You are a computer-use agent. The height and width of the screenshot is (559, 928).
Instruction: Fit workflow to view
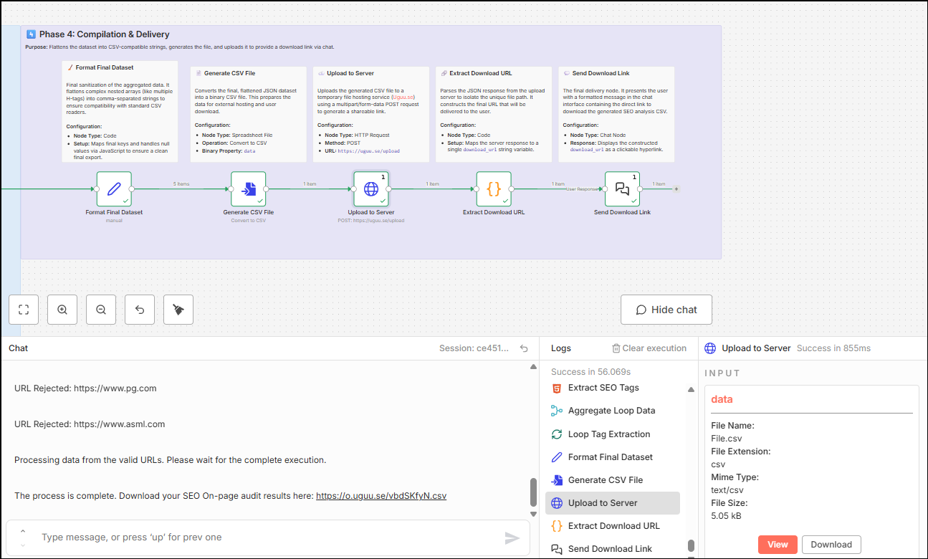tap(24, 310)
